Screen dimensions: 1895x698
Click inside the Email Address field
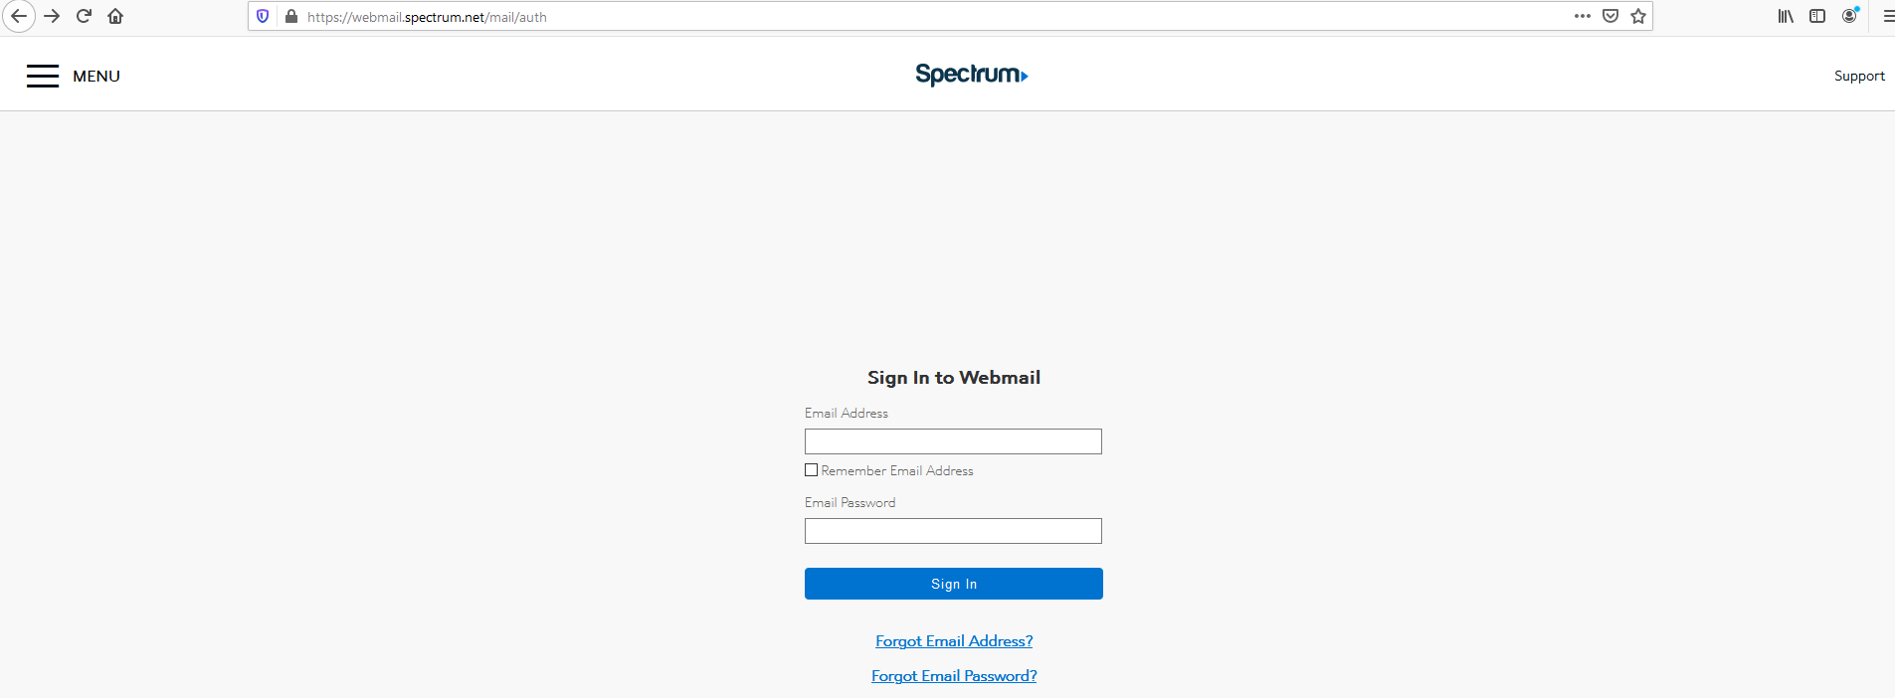[952, 440]
